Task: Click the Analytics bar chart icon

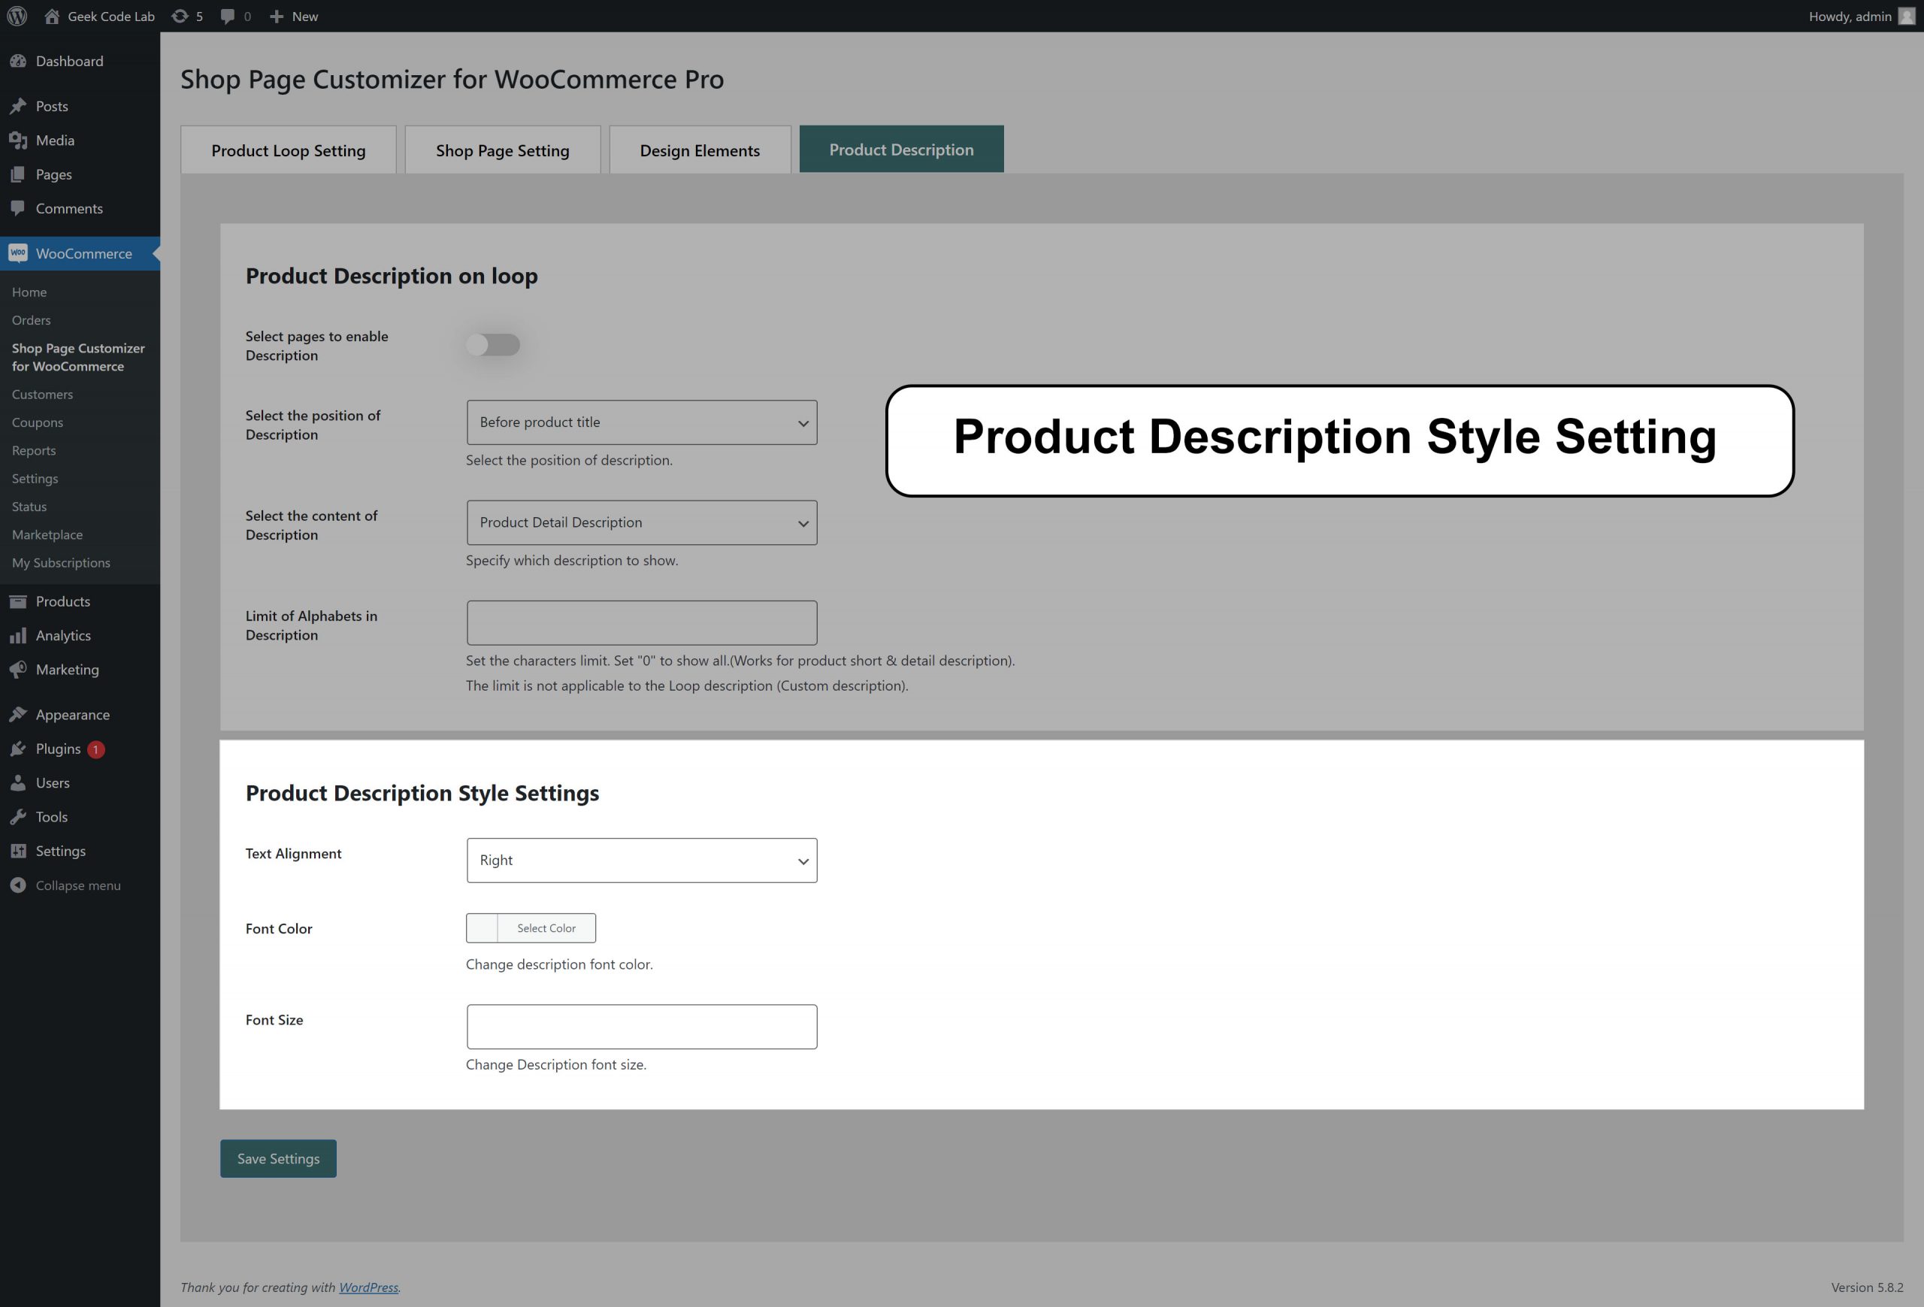Action: click(x=18, y=636)
